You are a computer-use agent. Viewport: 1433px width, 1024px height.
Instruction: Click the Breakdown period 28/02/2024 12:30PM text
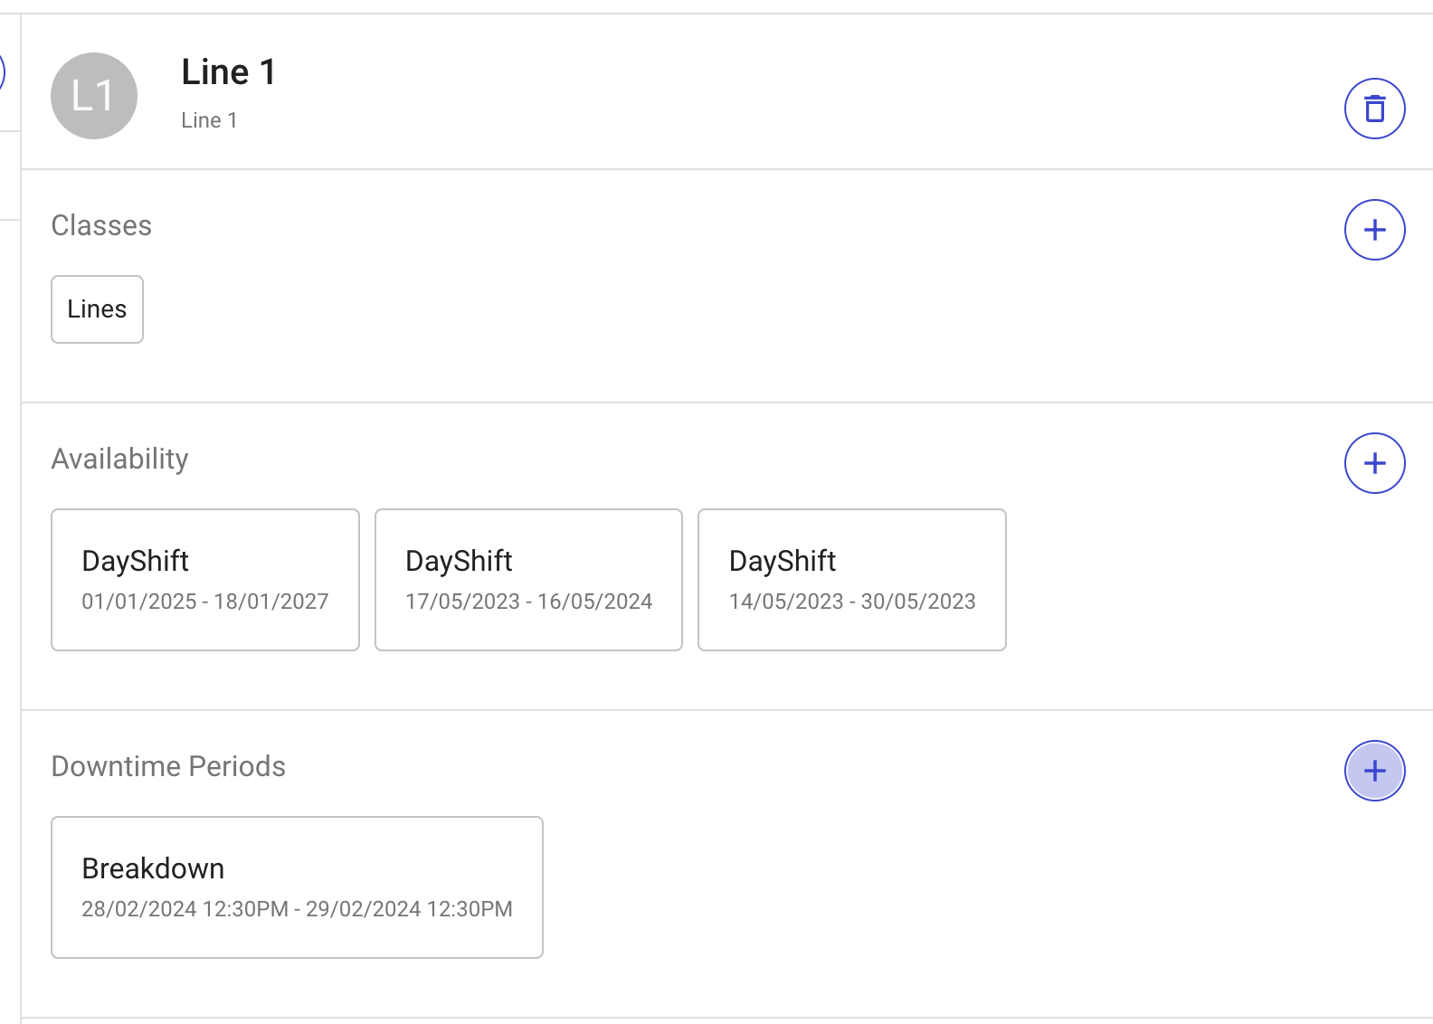(x=185, y=909)
